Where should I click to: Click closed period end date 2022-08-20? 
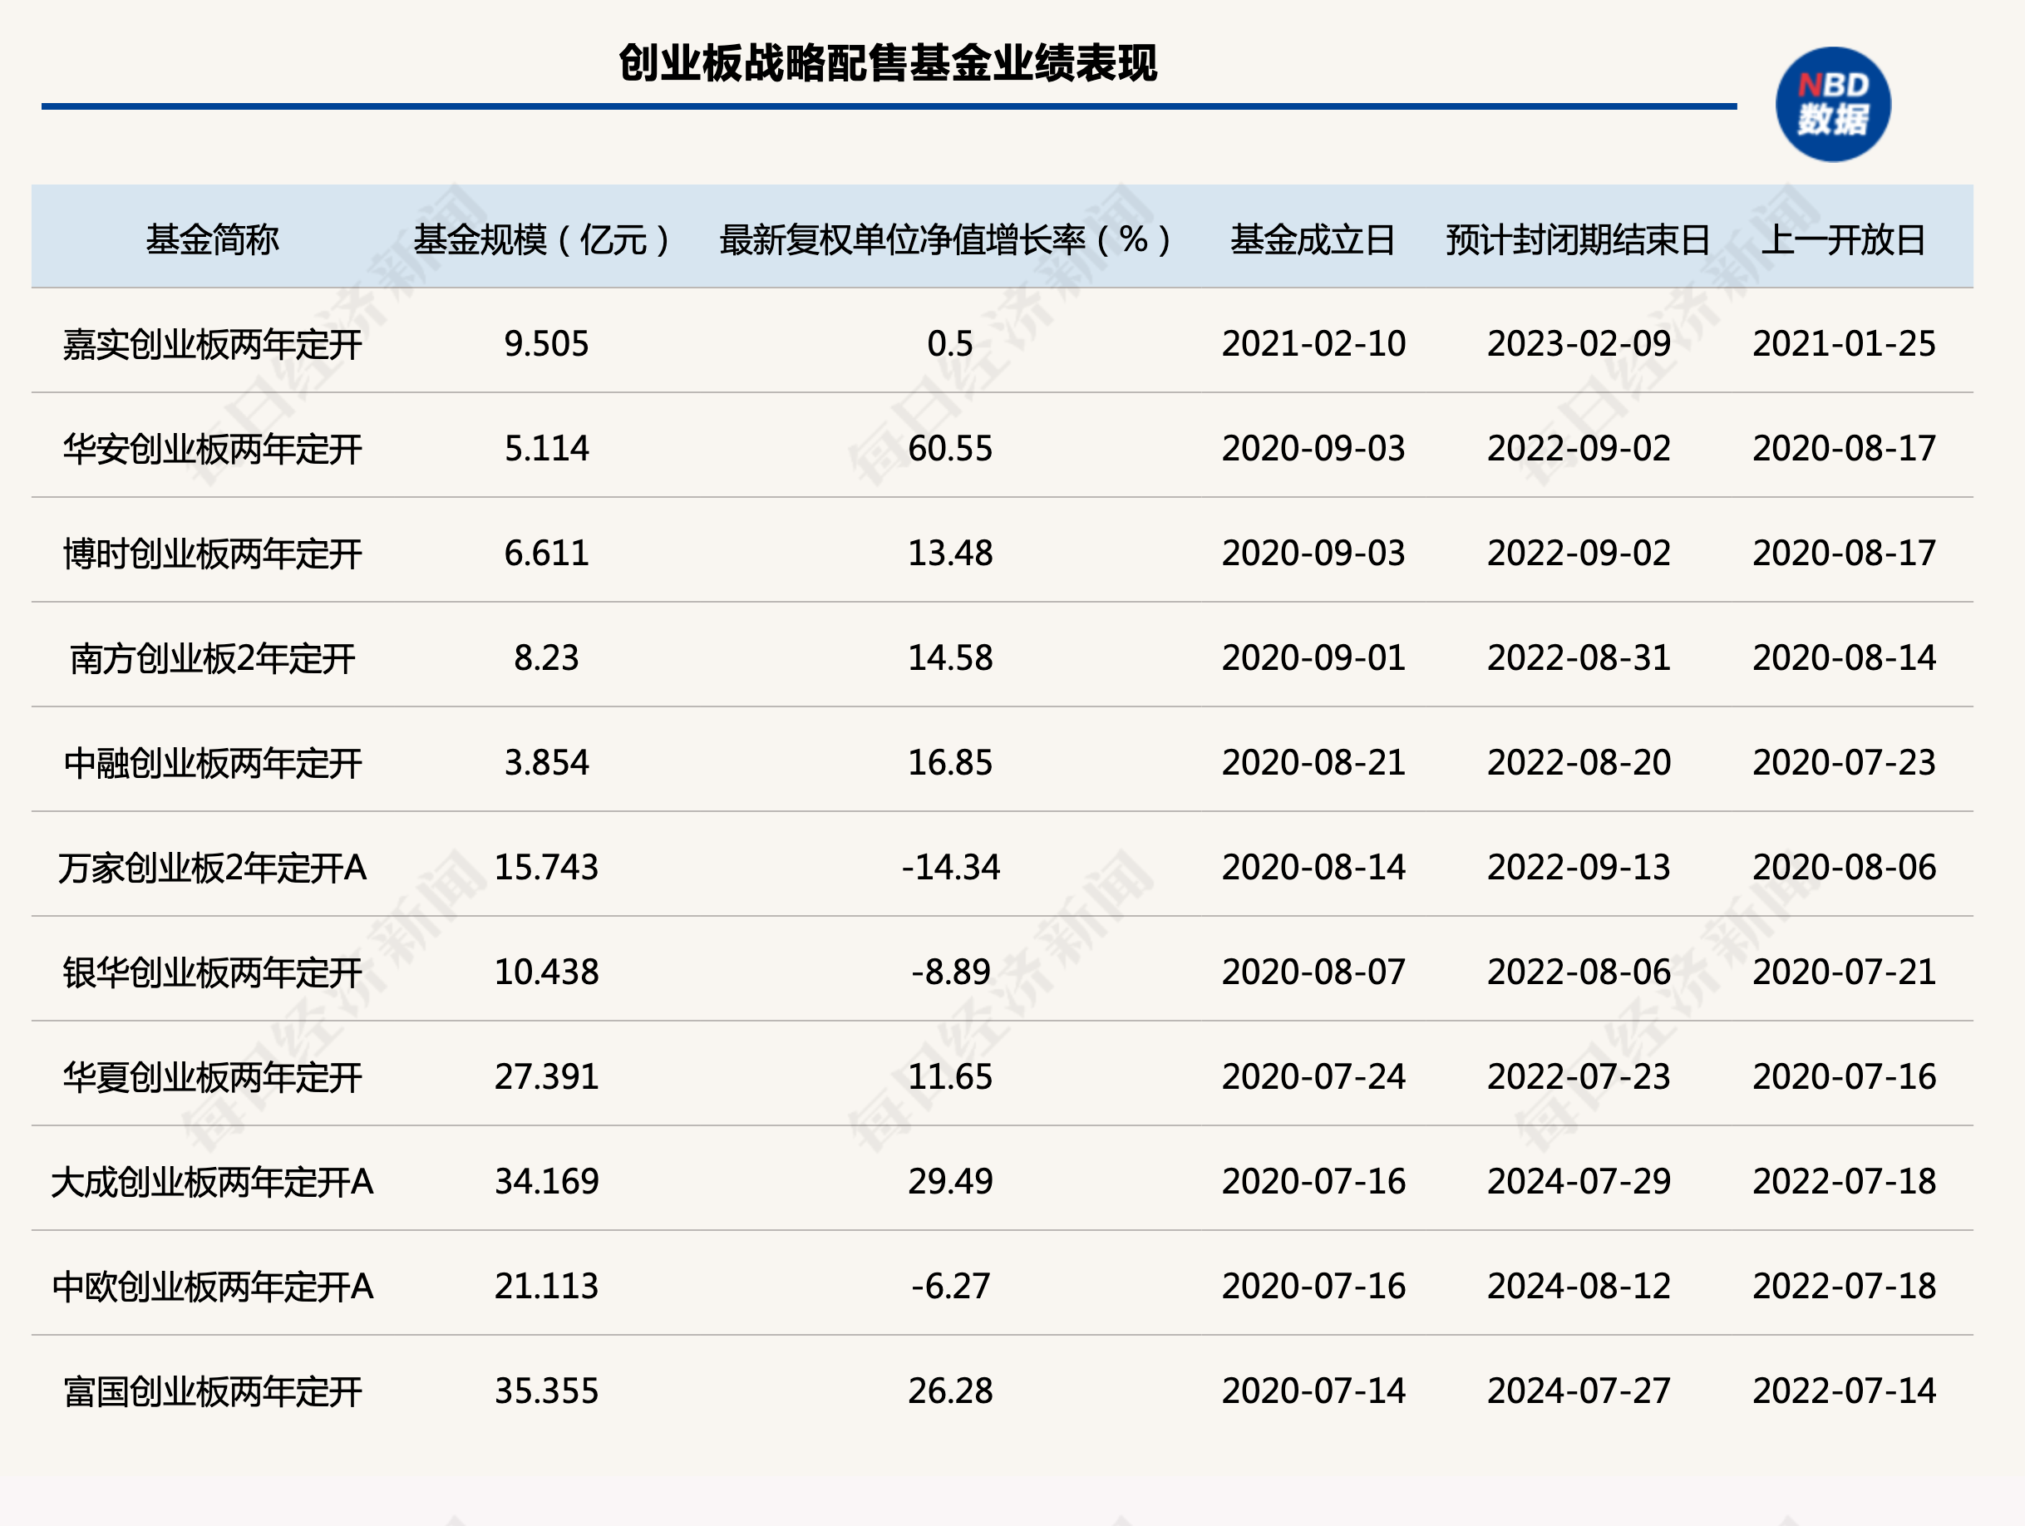(x=1579, y=762)
